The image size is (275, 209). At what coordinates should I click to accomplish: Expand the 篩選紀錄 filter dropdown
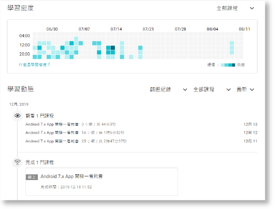point(168,90)
